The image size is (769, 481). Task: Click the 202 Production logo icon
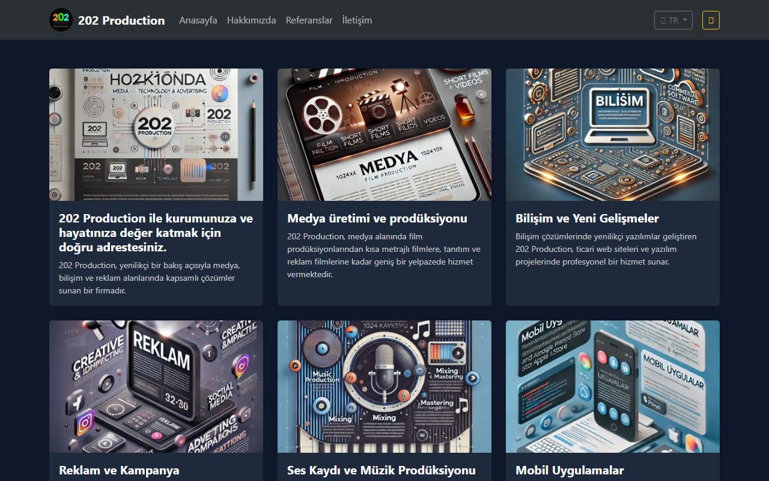(61, 20)
